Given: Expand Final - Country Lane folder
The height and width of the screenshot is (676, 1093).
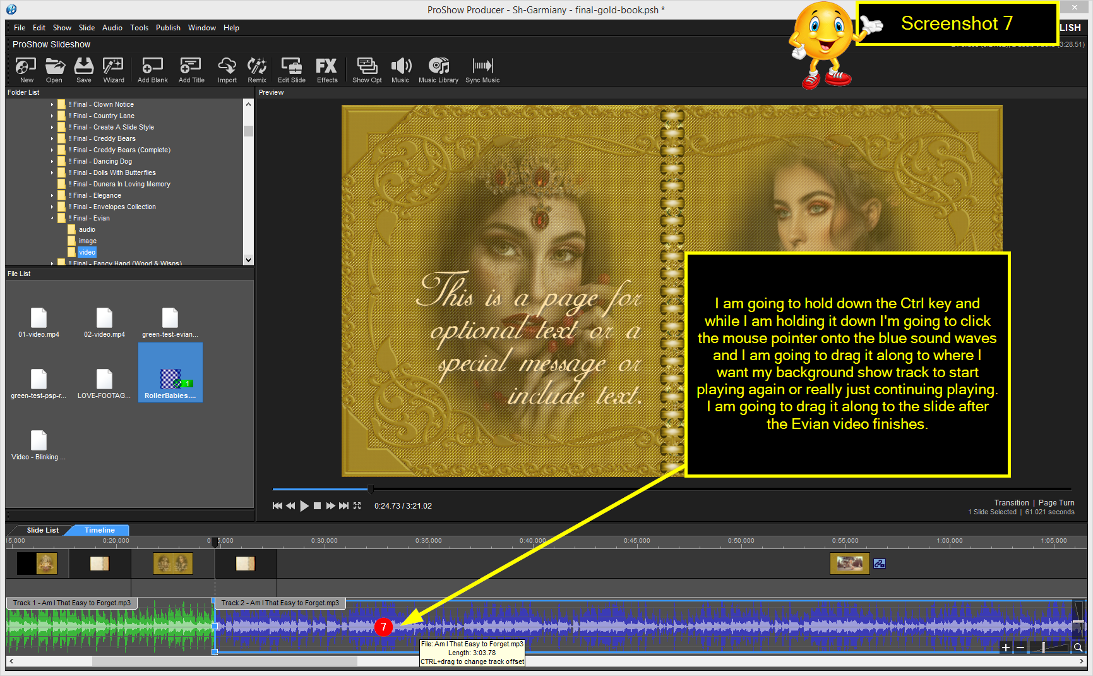Looking at the screenshot, I should point(52,116).
